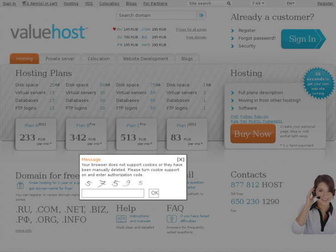This screenshot has height=252, width=336.
Task: Select the Hosting tab
Action: click(x=24, y=59)
